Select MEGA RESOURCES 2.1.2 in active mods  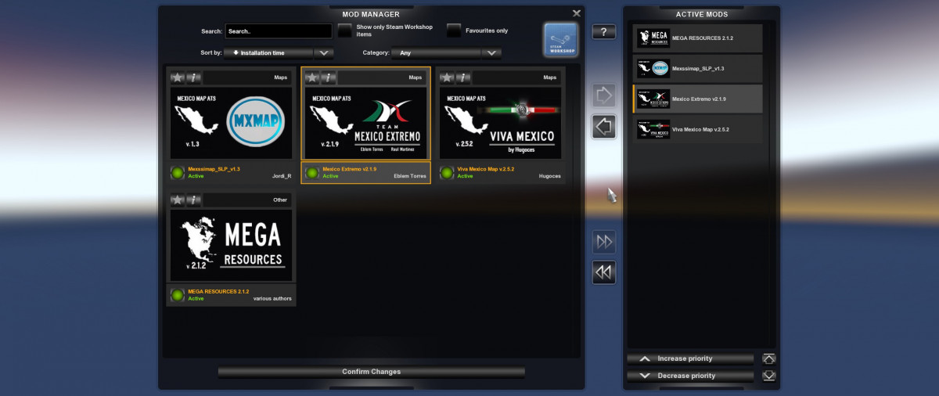[x=697, y=38]
